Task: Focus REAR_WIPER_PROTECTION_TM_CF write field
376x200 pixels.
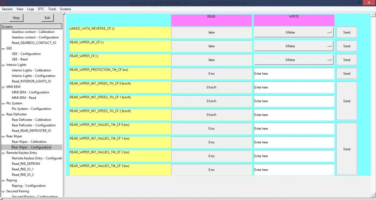Action: (x=294, y=74)
